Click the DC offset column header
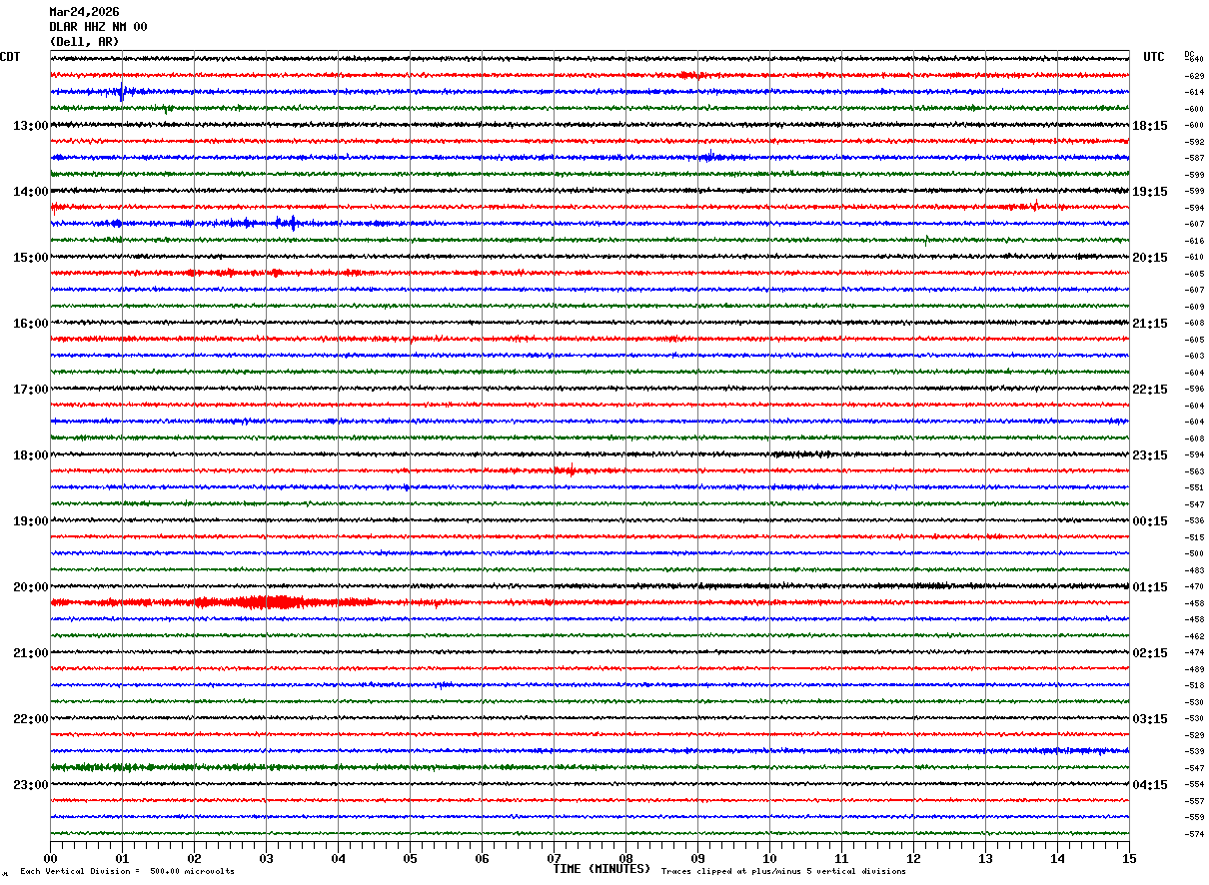 coord(1189,54)
